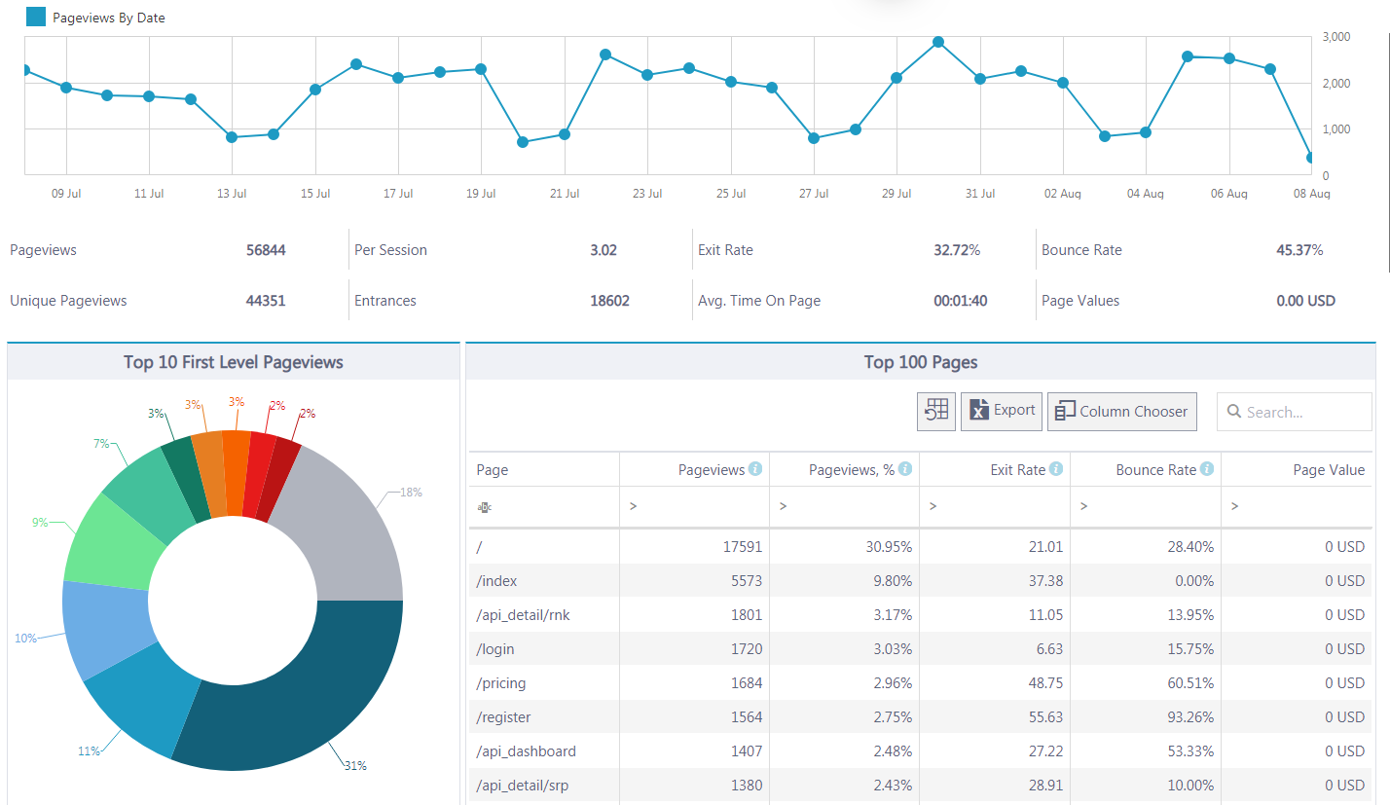Select the Unique Pageviews value 44351
1390x805 pixels.
coord(266,301)
